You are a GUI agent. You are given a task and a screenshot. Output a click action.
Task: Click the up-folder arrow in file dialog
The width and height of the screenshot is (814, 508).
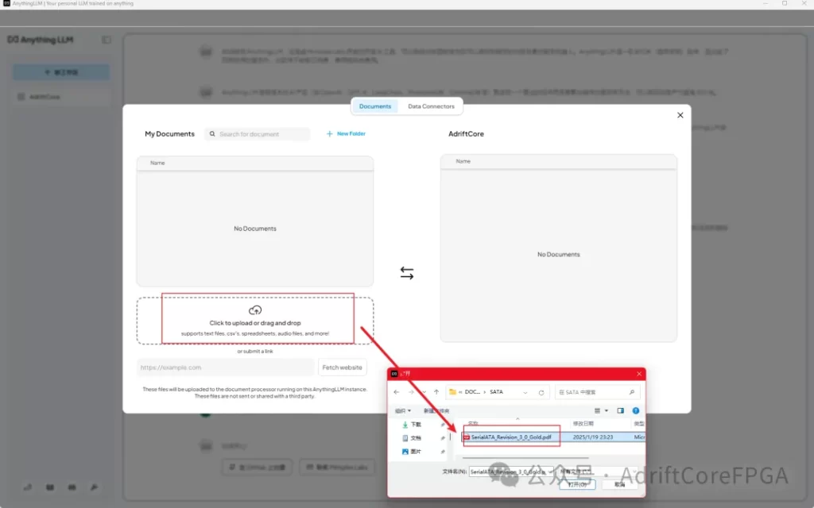point(436,392)
